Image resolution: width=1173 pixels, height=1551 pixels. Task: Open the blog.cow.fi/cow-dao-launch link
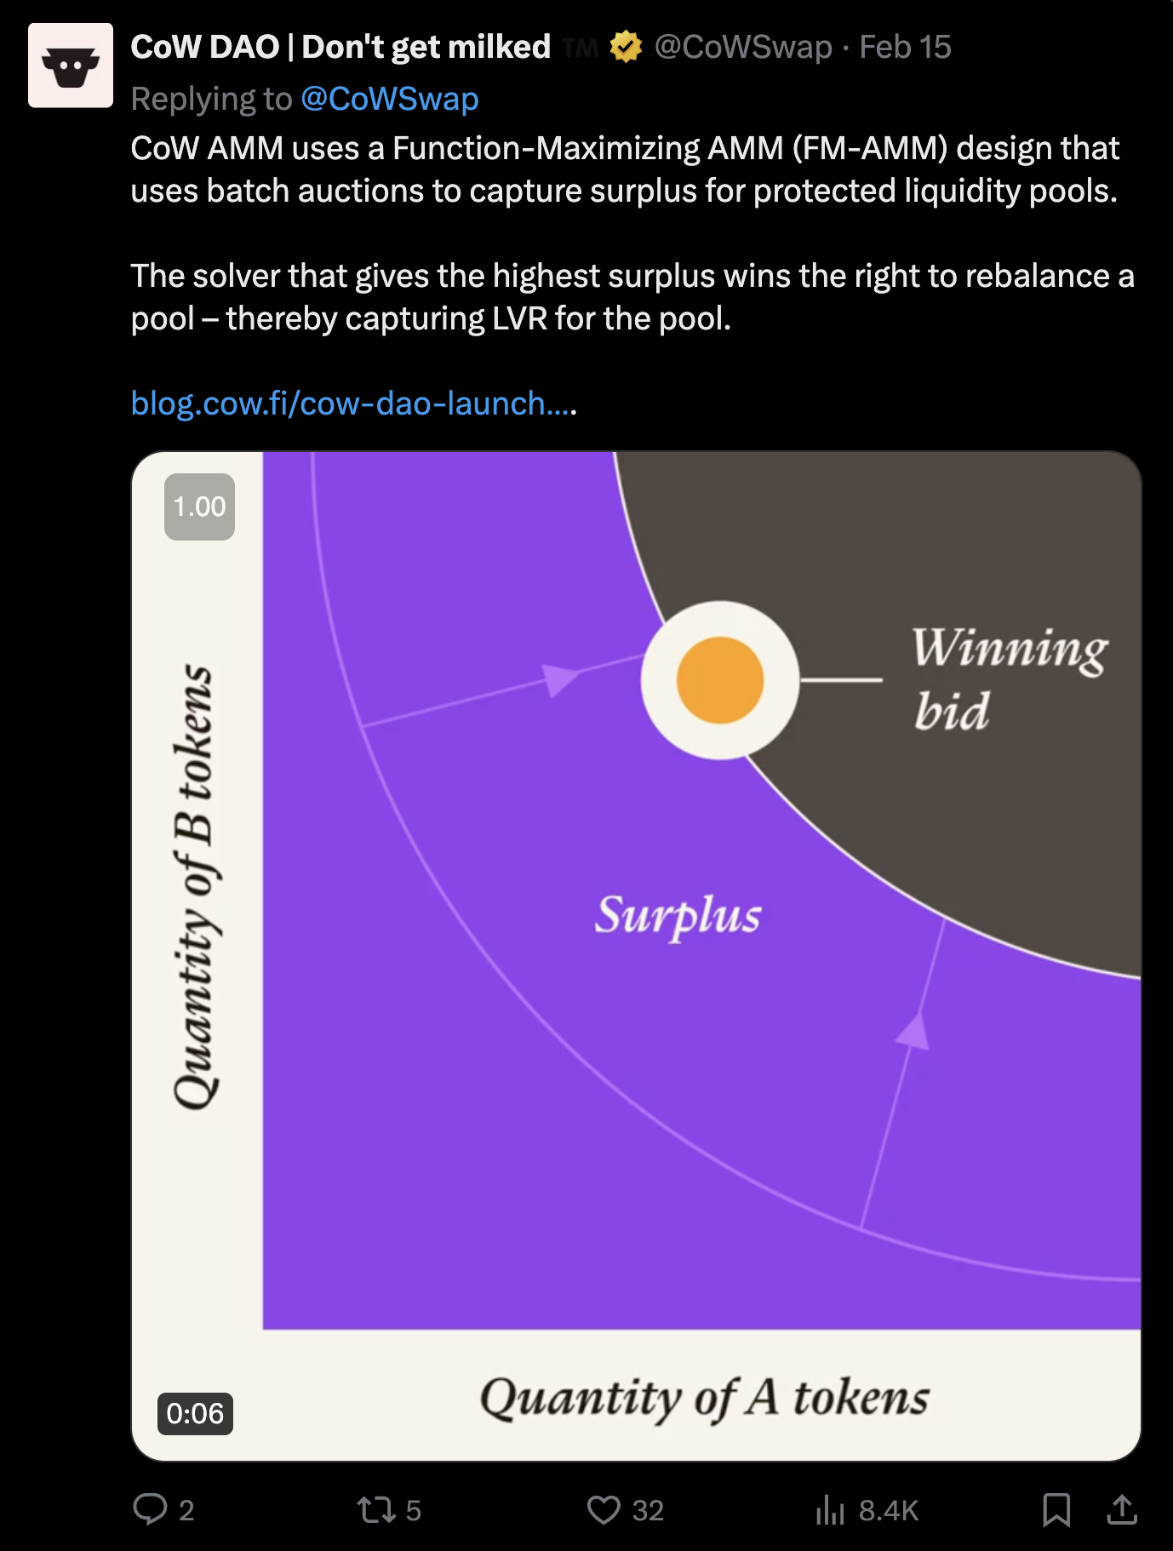point(353,403)
